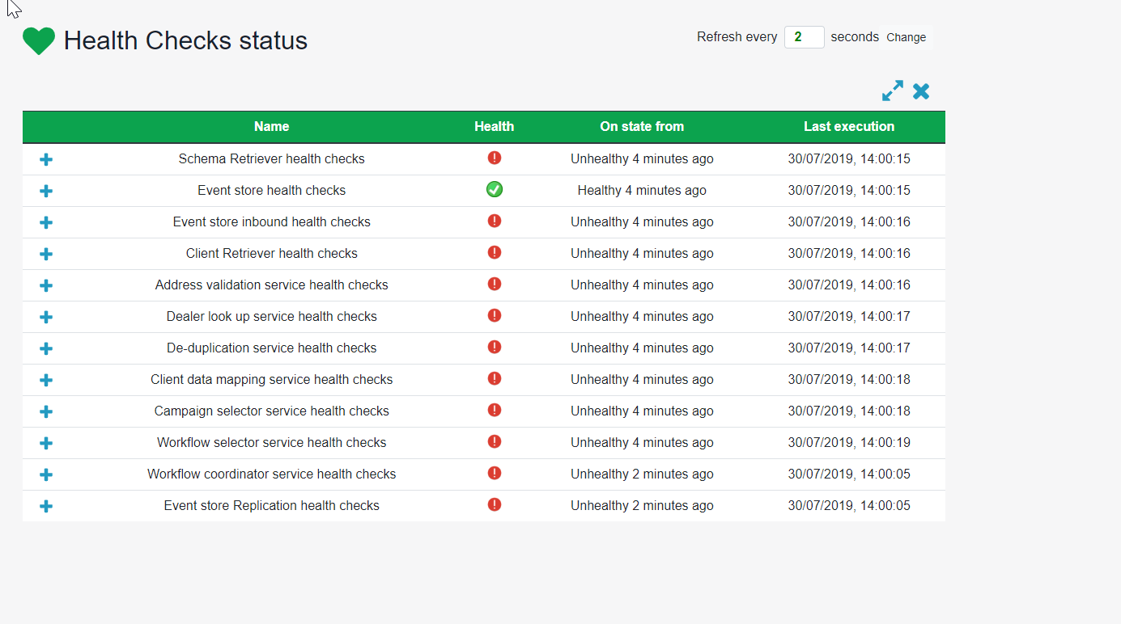Viewport: 1121px width, 624px height.
Task: Click the green healthy icon for Event store
Action: point(494,190)
